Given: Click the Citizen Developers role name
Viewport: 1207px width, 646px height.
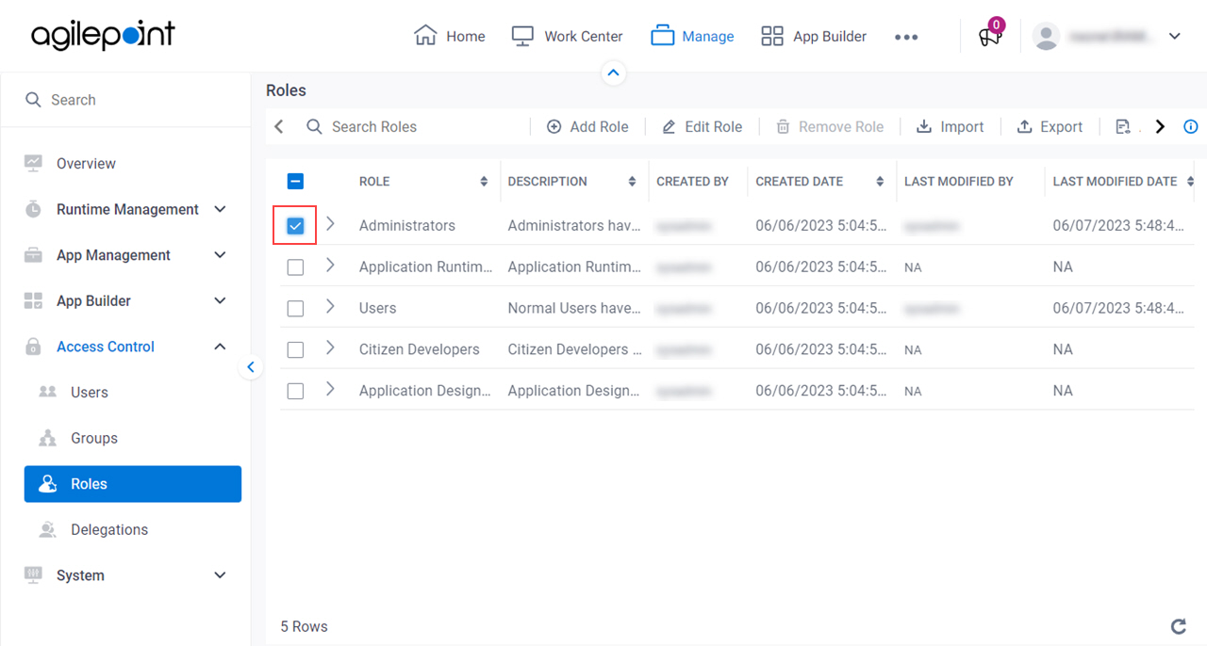Looking at the screenshot, I should tap(420, 349).
